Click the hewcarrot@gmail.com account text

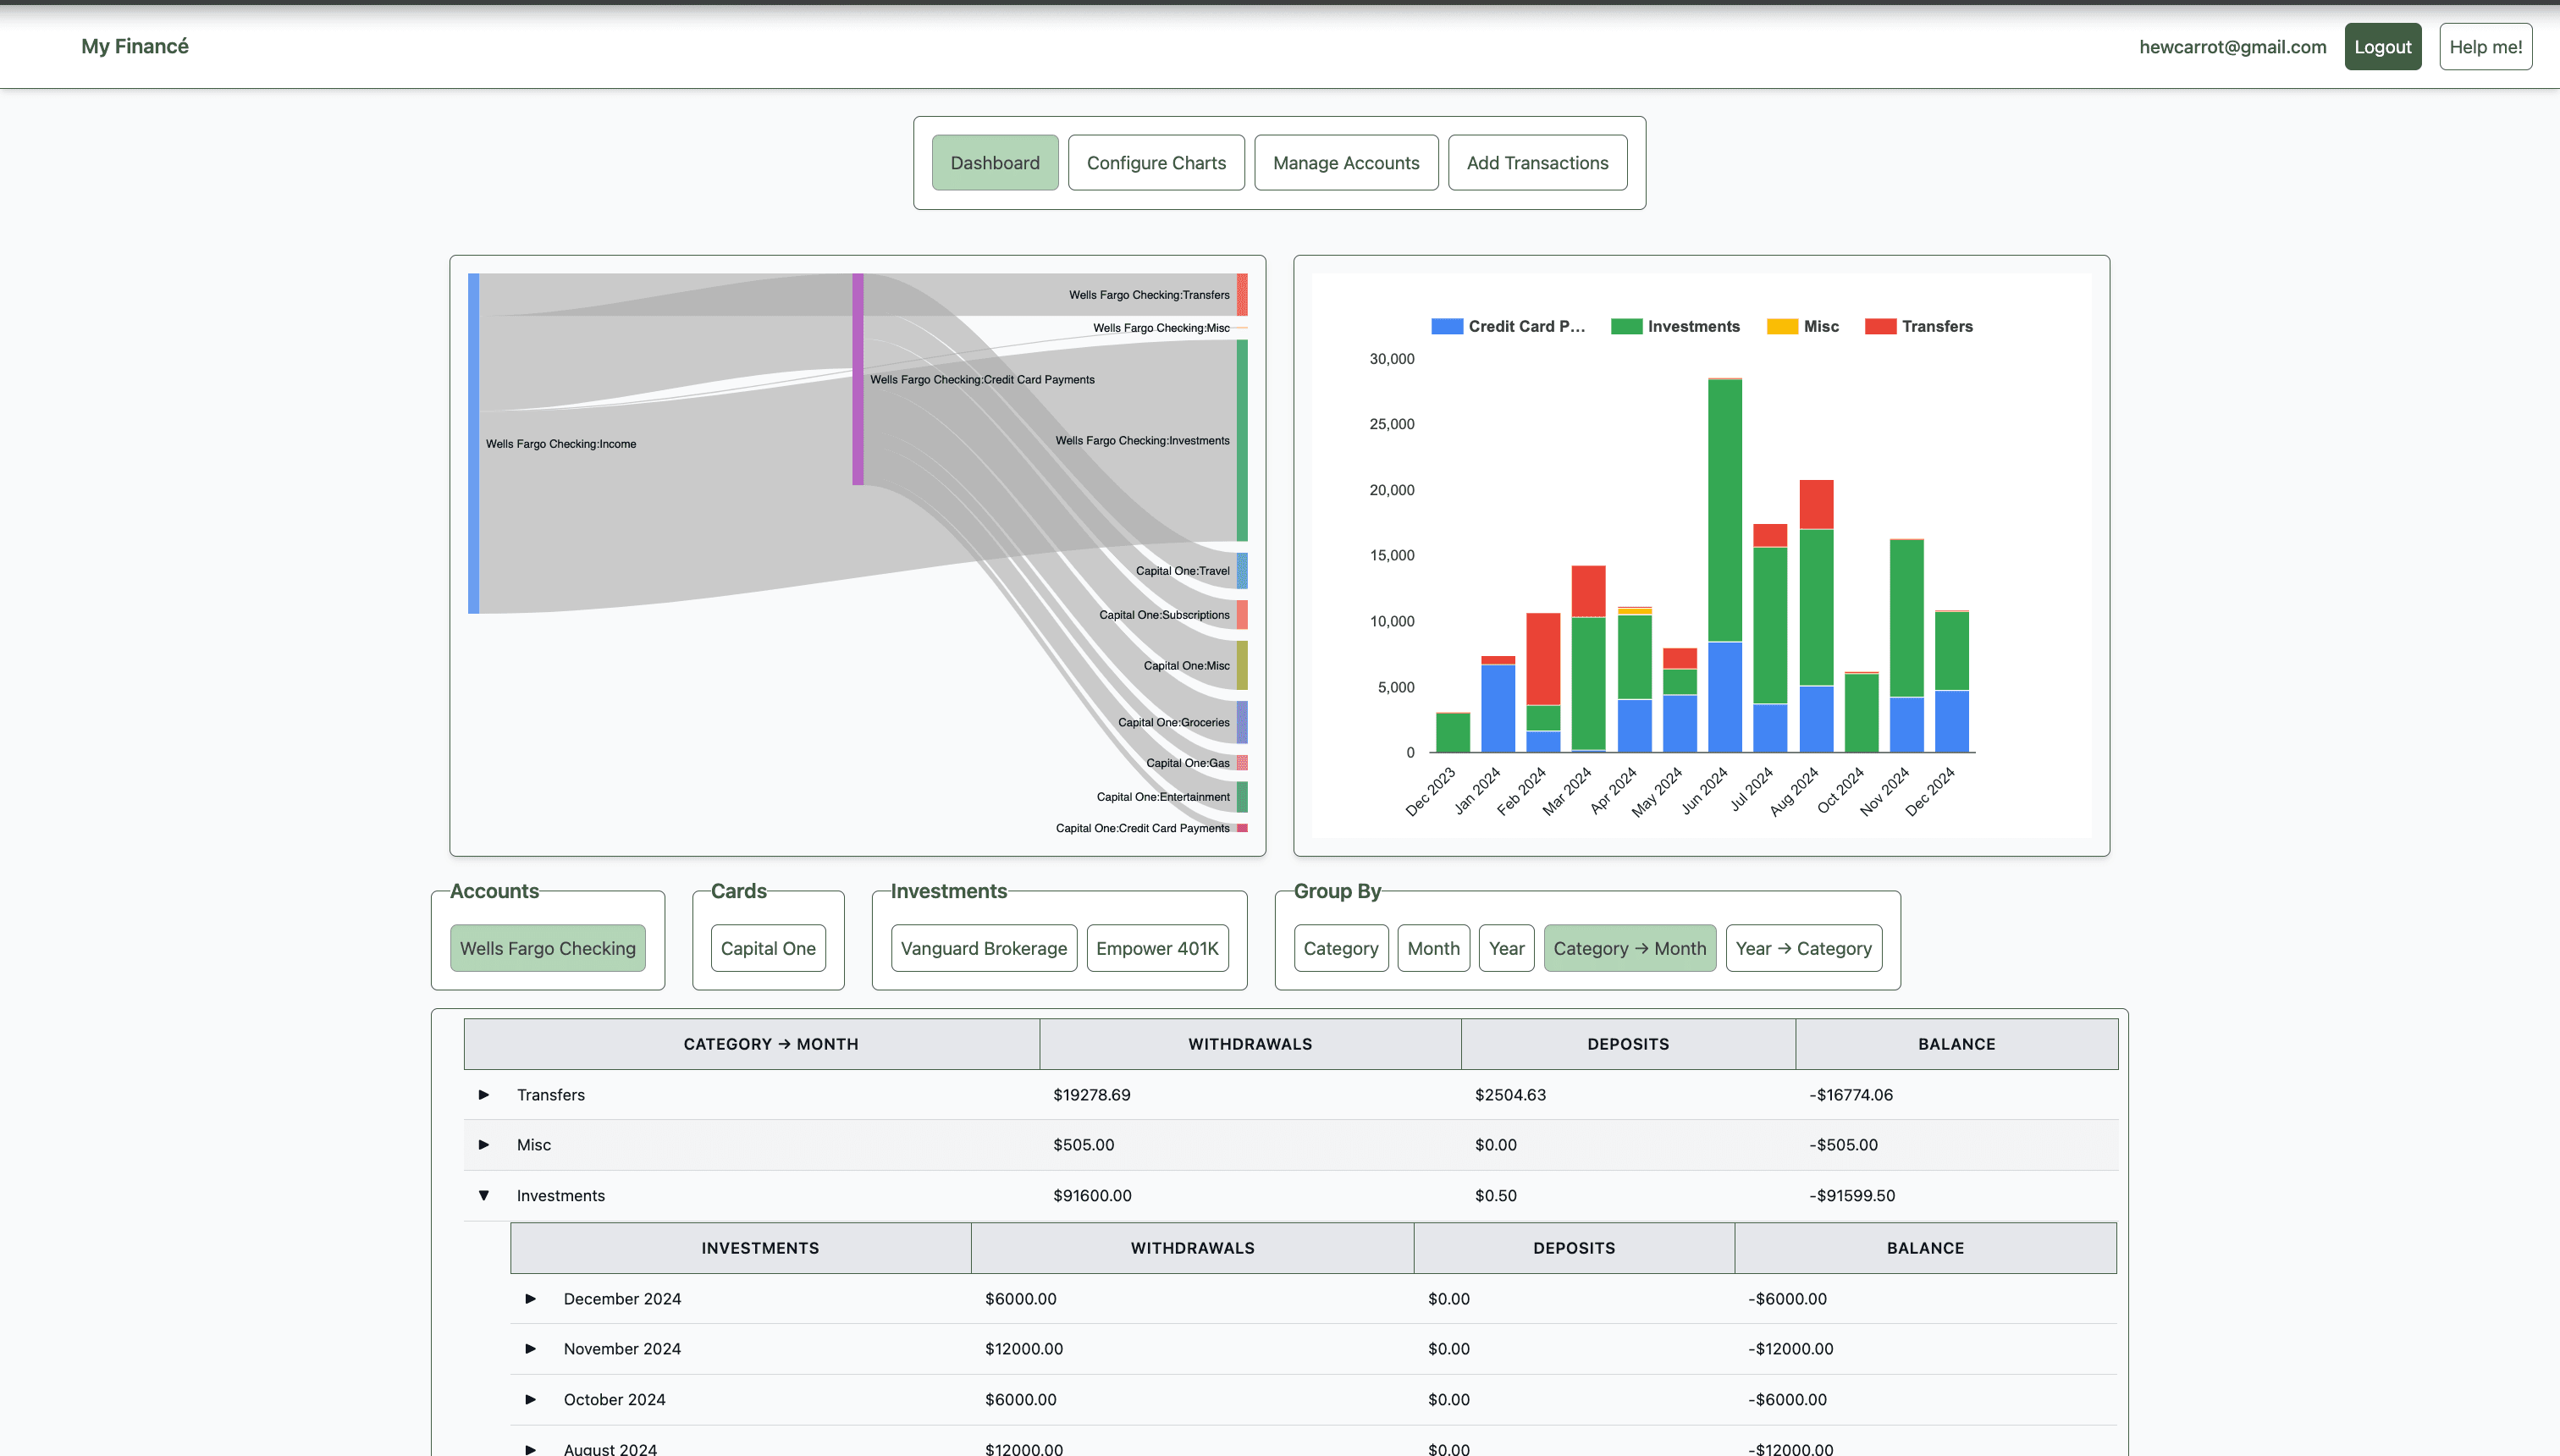pyautogui.click(x=2232, y=47)
